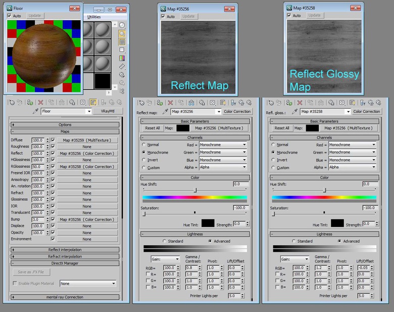This screenshot has height=312, width=394.
Task: Select Custom radio in Refl. gloss Channels
Action: (273, 167)
